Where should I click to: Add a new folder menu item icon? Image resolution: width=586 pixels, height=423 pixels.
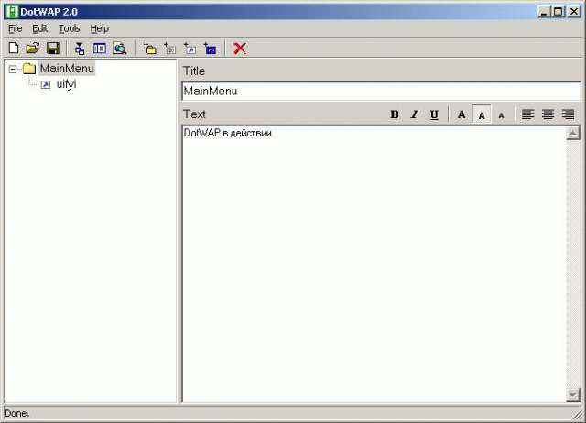point(150,49)
